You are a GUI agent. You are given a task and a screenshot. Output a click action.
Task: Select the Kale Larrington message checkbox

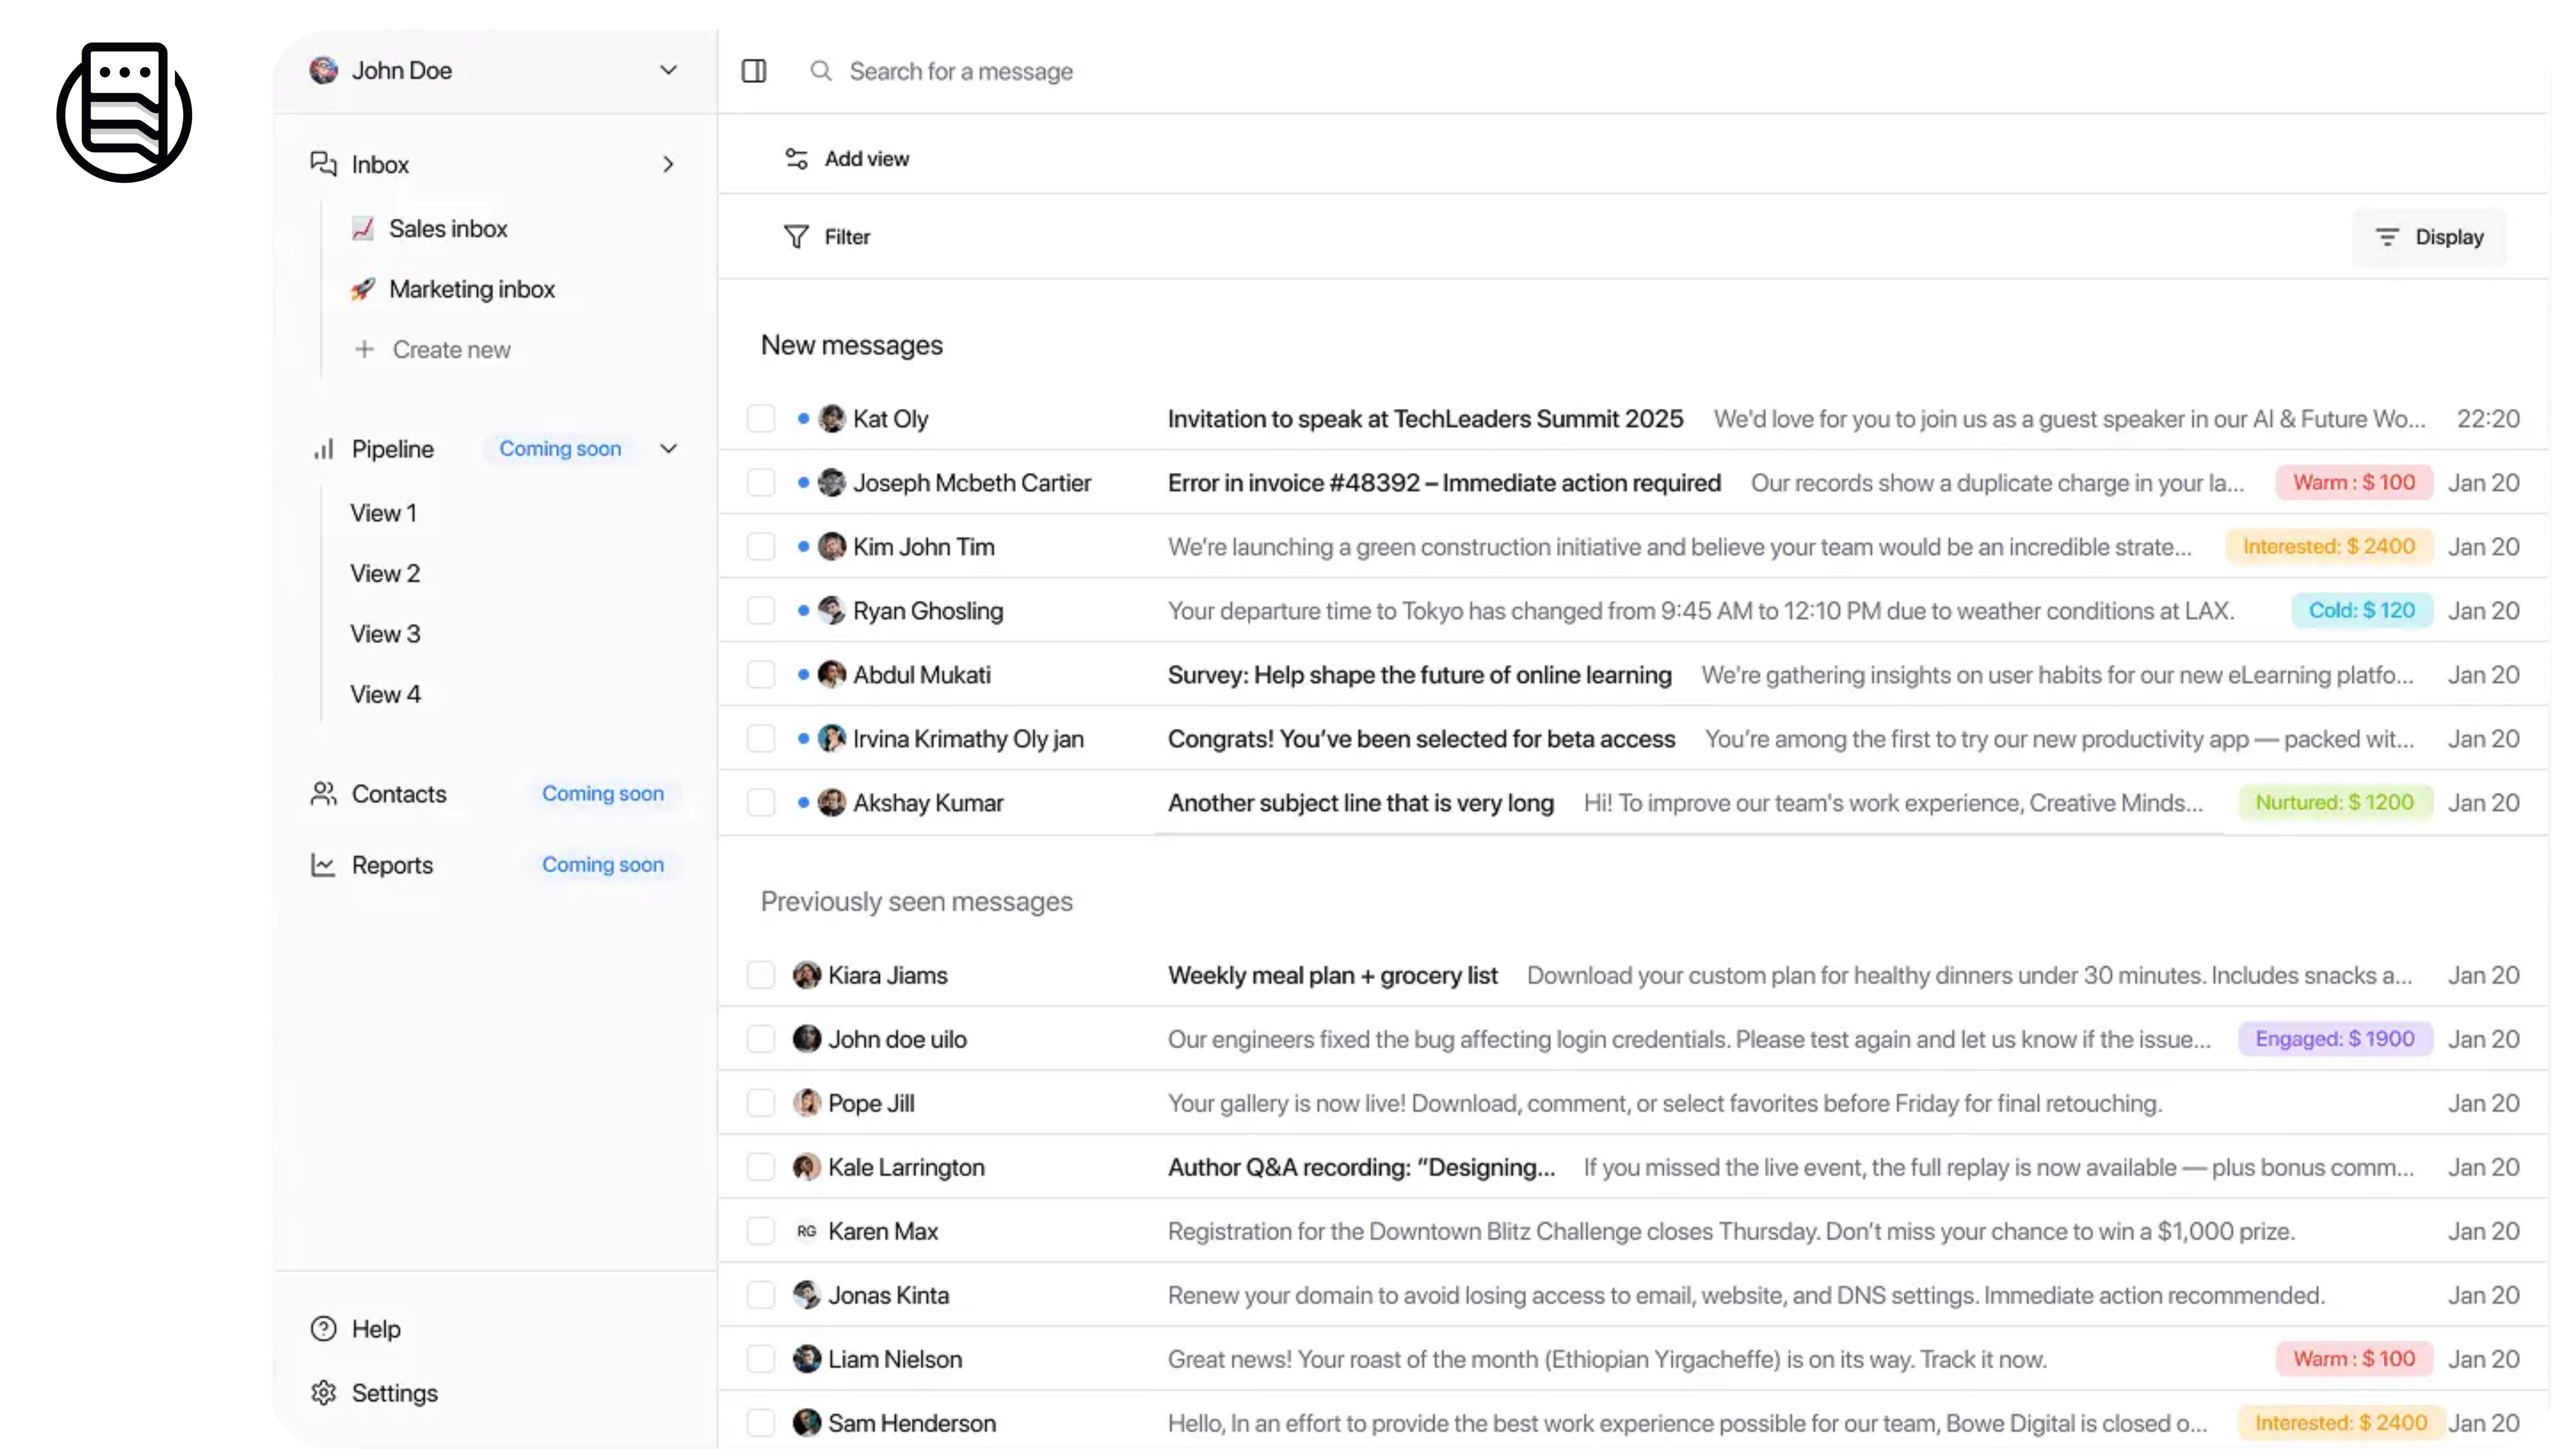[x=761, y=1167]
